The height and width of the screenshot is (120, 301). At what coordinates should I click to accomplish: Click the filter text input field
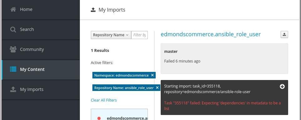coord(140,35)
